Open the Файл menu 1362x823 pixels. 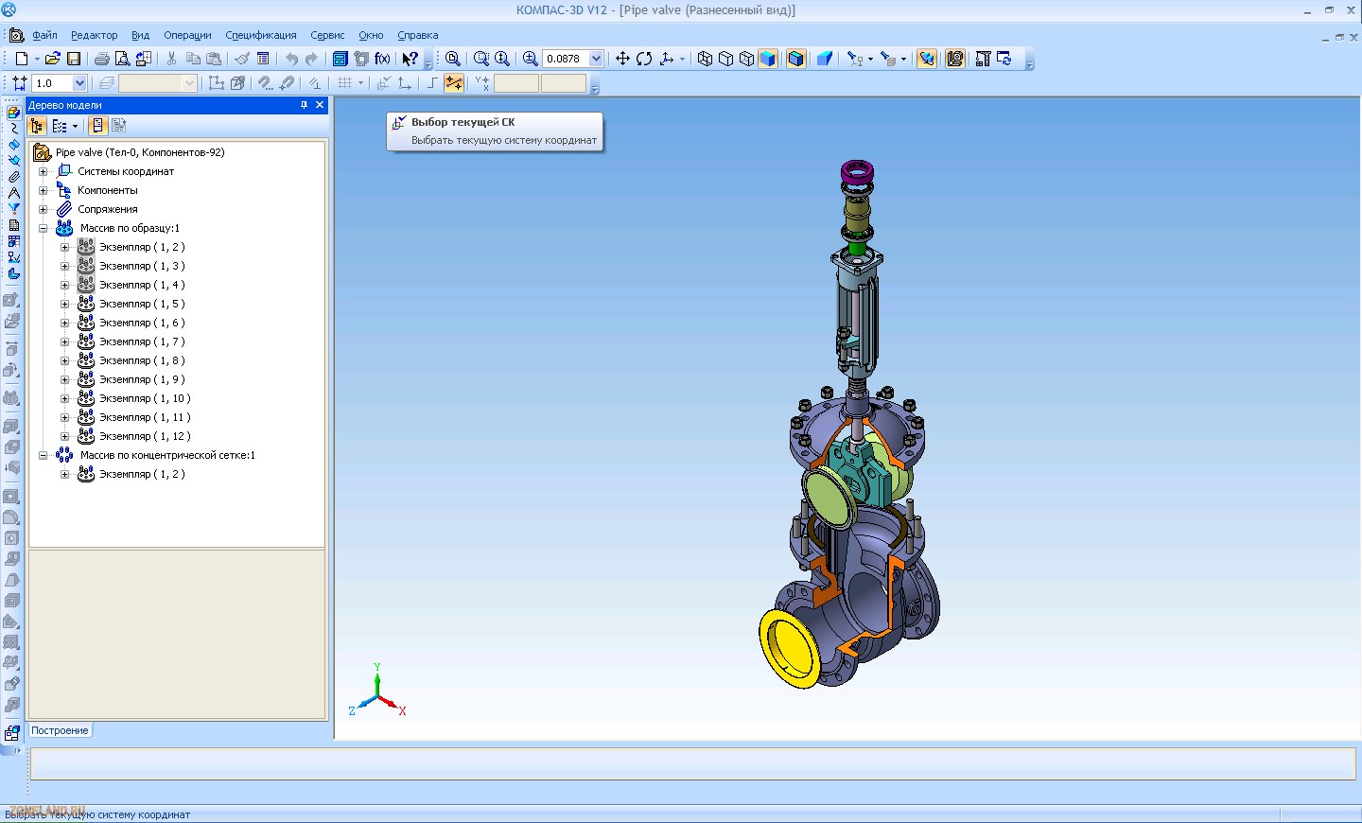pyautogui.click(x=44, y=35)
